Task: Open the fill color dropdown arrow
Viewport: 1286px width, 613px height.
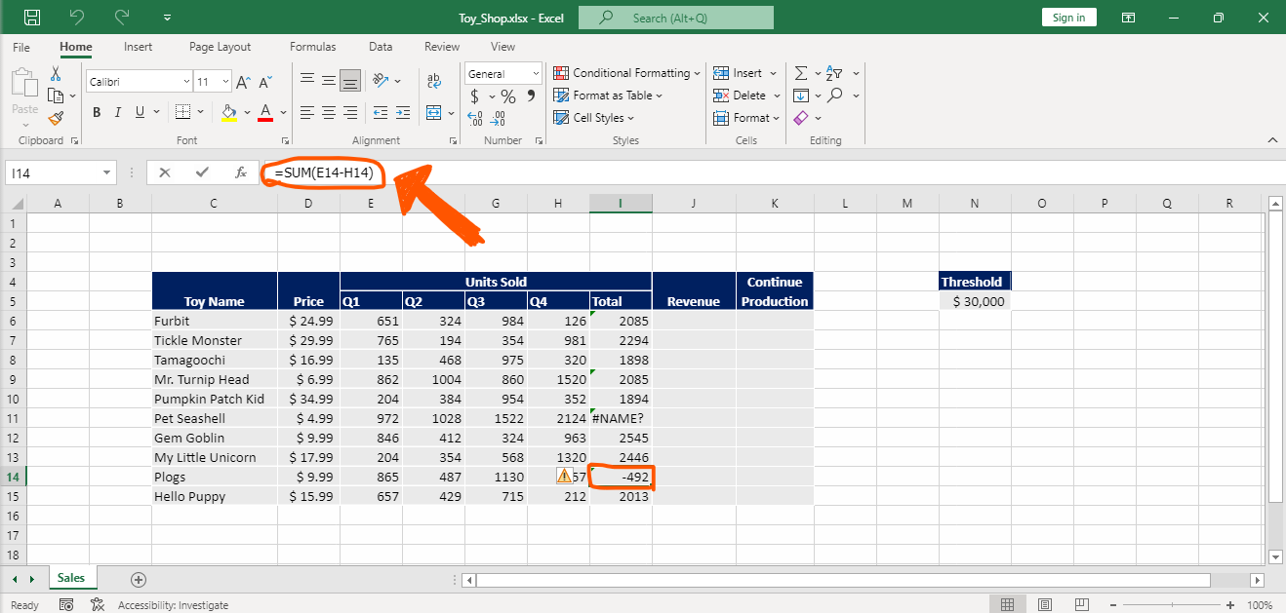Action: [247, 112]
